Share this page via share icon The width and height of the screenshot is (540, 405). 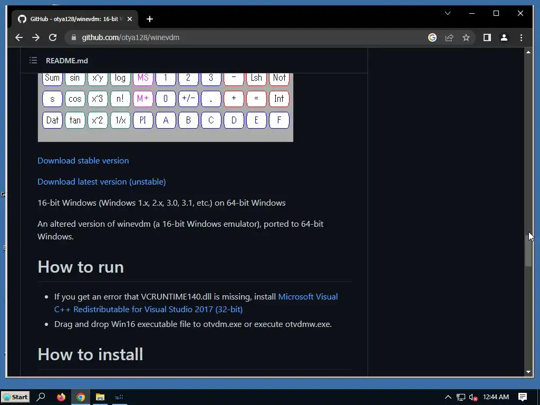[x=449, y=37]
